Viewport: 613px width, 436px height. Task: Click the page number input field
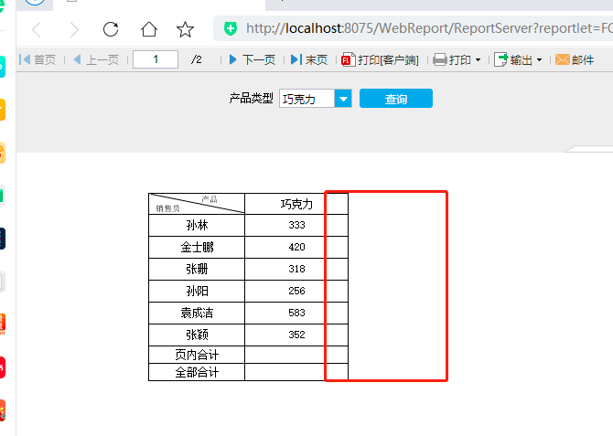(x=156, y=59)
